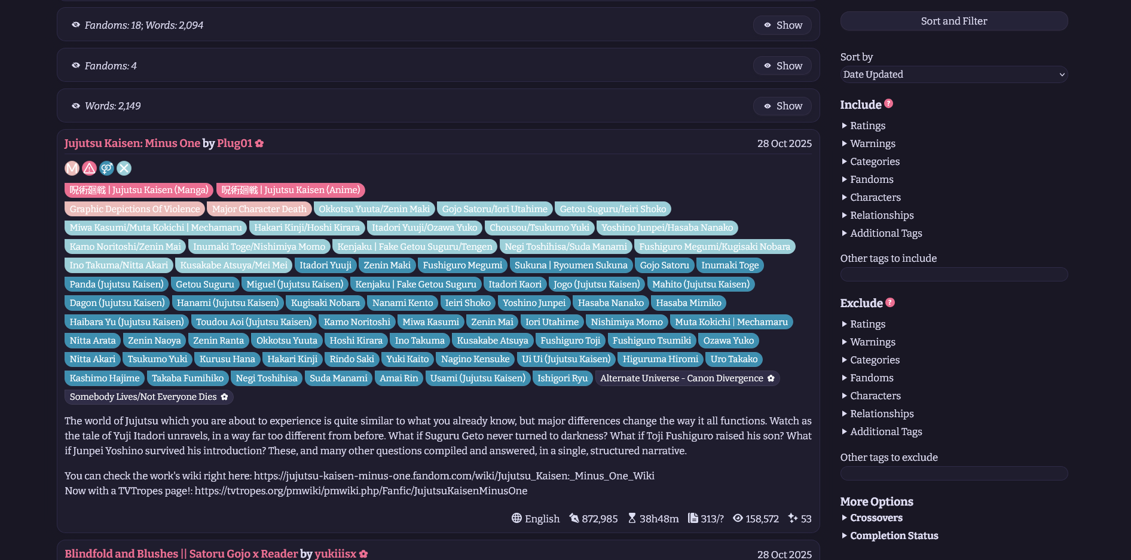Click the Nanami Kento character tag
Viewport: 1131px width, 560px height.
click(x=403, y=303)
